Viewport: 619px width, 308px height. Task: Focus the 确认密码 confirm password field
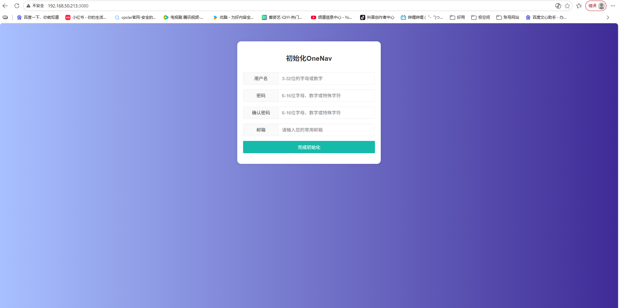pos(326,113)
